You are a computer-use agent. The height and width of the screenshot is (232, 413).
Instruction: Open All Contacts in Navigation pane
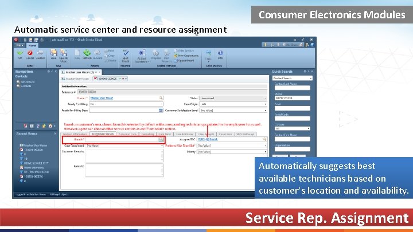pos(26,82)
